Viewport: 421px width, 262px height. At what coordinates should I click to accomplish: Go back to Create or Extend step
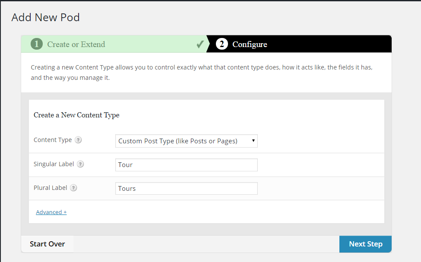[76, 44]
